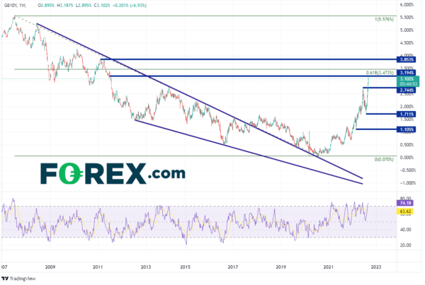Click 2009 on the time axis
The width and height of the screenshot is (425, 285).
click(50, 268)
